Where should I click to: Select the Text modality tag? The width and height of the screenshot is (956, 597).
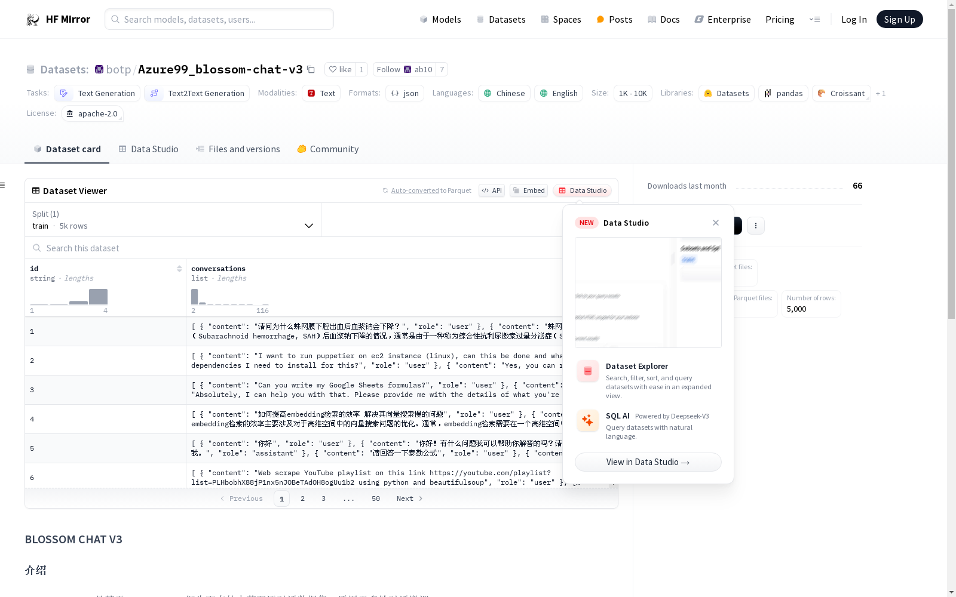pyautogui.click(x=321, y=93)
